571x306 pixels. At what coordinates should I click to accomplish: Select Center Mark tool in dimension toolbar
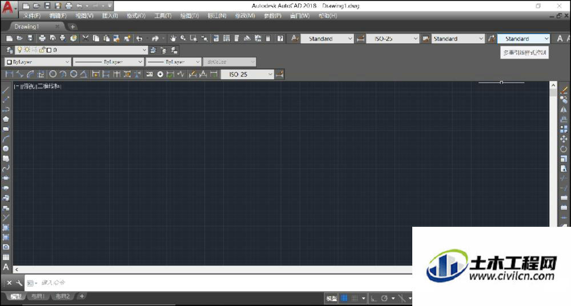point(160,74)
